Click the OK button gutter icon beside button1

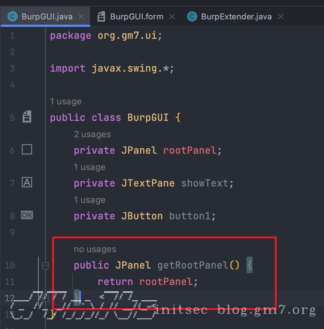coord(27,215)
